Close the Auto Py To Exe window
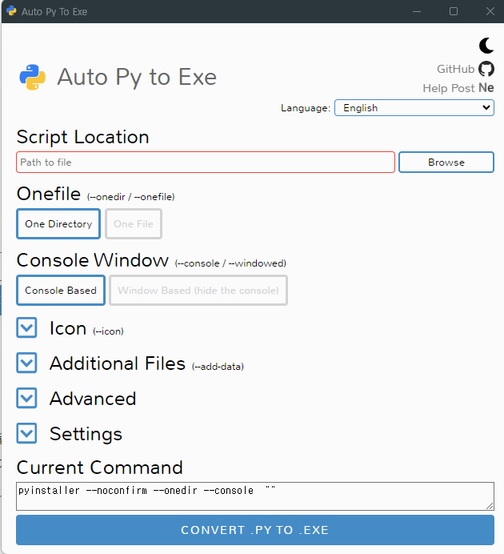This screenshot has height=554, width=504. (x=490, y=11)
